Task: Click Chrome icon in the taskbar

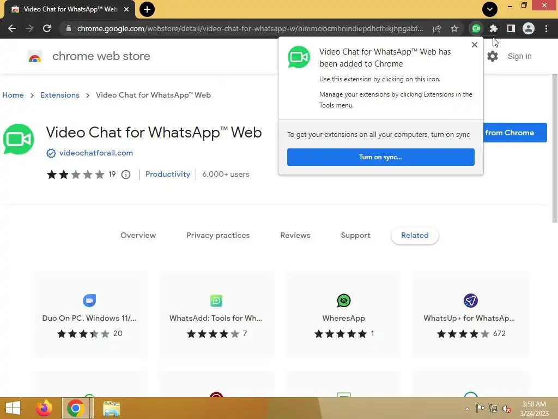Action: [75, 408]
